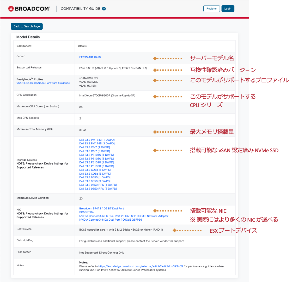292x282 pixels.
Task: Click the Register button
Action: tap(211, 9)
